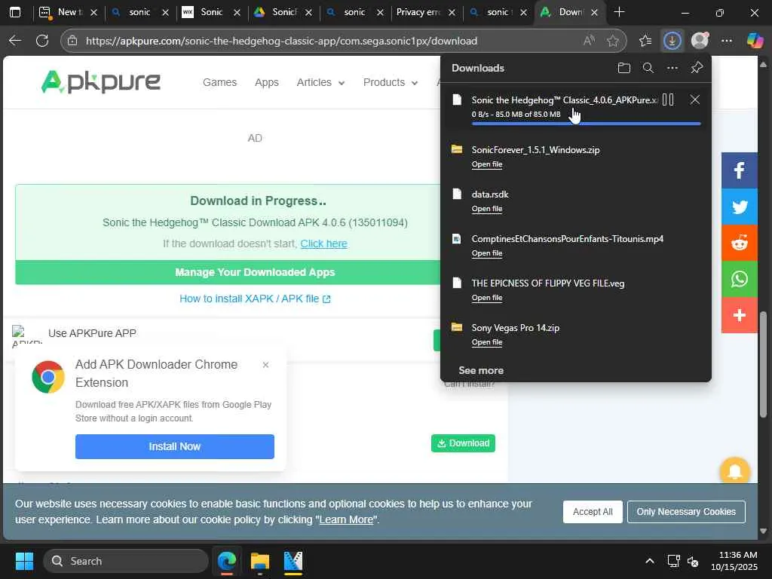Go back to previous page
Image resolution: width=772 pixels, height=579 pixels.
(15, 41)
